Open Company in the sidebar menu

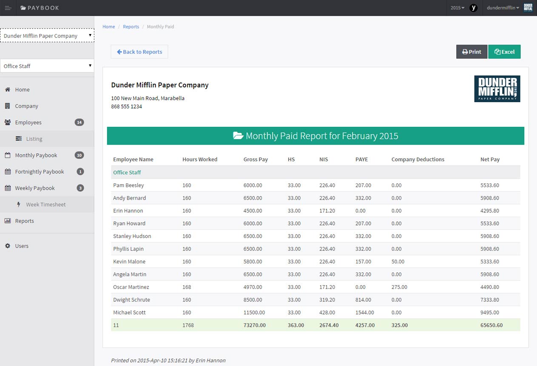[47, 106]
